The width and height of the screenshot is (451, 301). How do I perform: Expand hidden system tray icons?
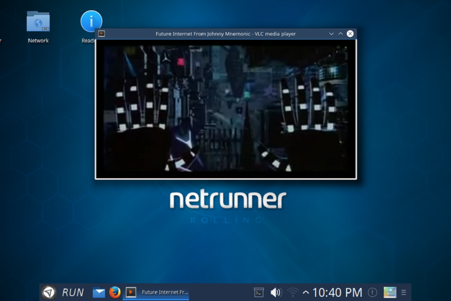306,292
